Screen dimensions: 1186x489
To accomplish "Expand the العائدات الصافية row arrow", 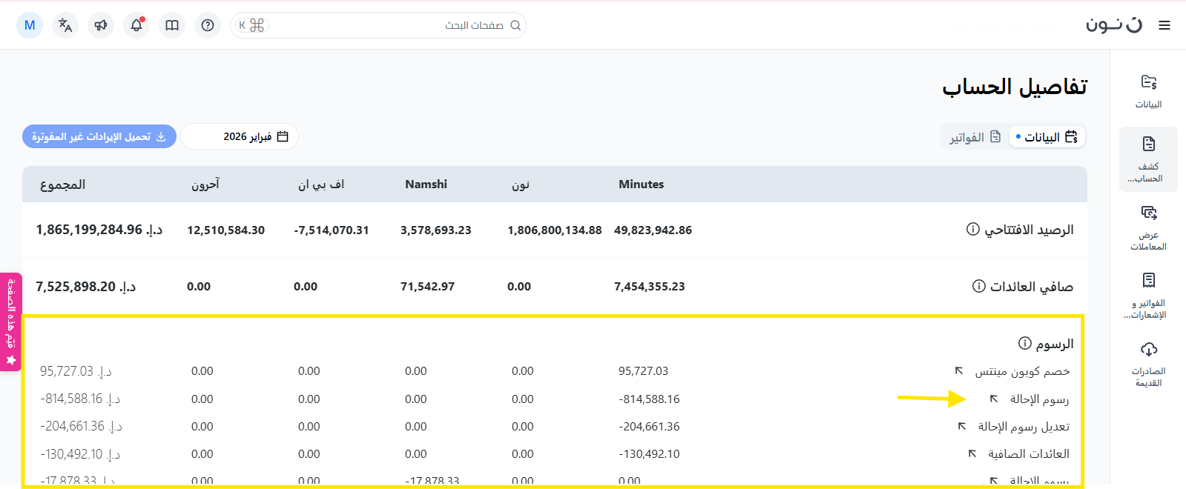I will (x=972, y=453).
